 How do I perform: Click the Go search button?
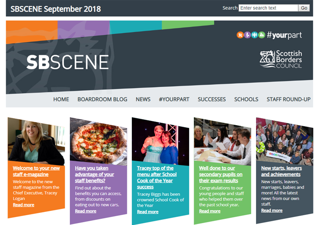[304, 8]
